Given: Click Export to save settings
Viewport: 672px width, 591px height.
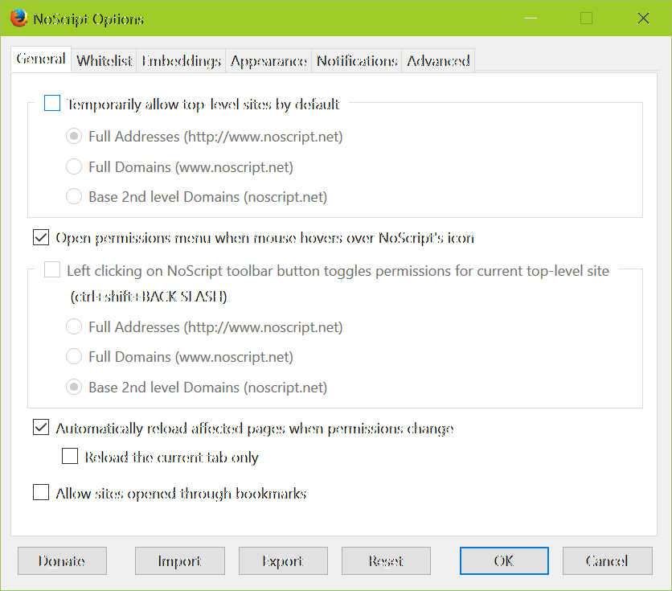Looking at the screenshot, I should click(x=283, y=561).
